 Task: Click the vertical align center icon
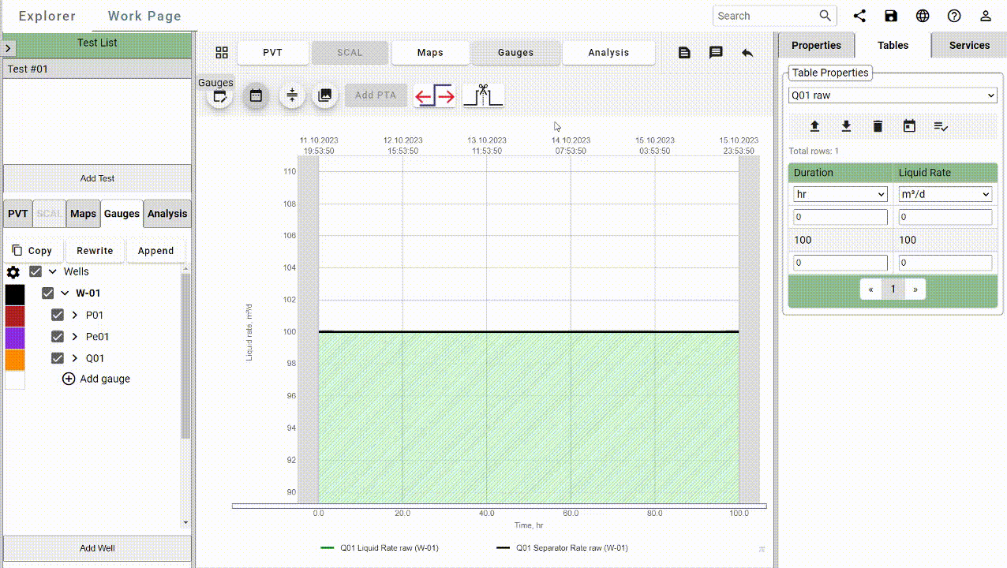(x=292, y=95)
